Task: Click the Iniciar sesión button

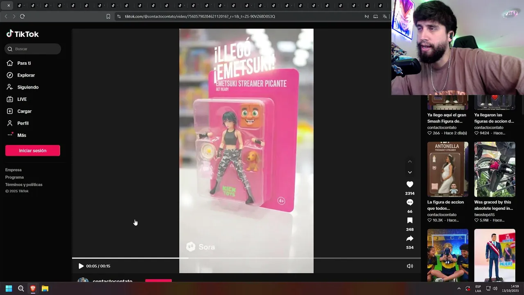Action: coord(33,150)
